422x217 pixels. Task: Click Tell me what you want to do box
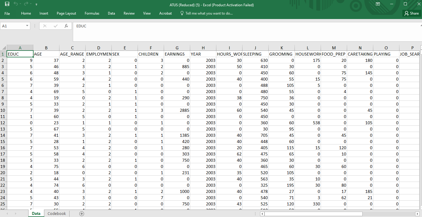click(x=207, y=13)
